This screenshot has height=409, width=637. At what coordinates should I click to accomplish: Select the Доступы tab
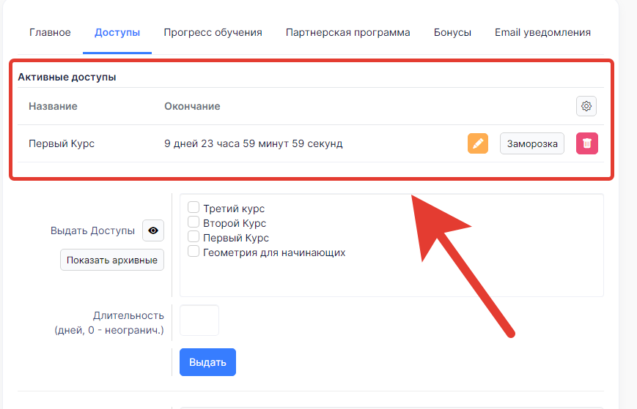click(117, 32)
